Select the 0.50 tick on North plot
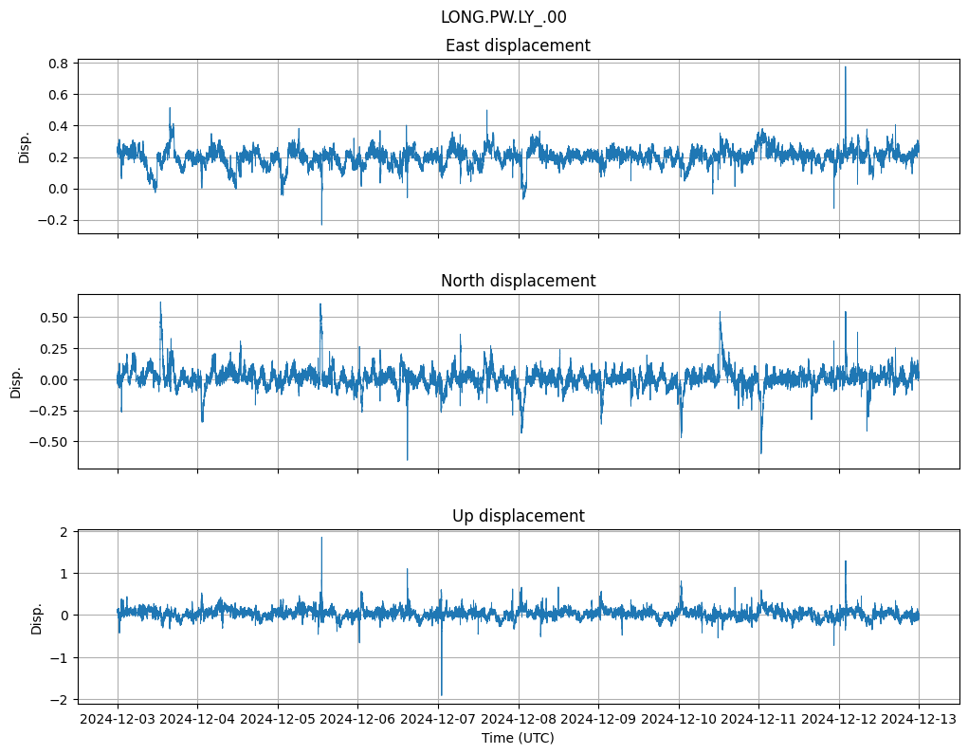This screenshot has width=968, height=754. [53, 318]
